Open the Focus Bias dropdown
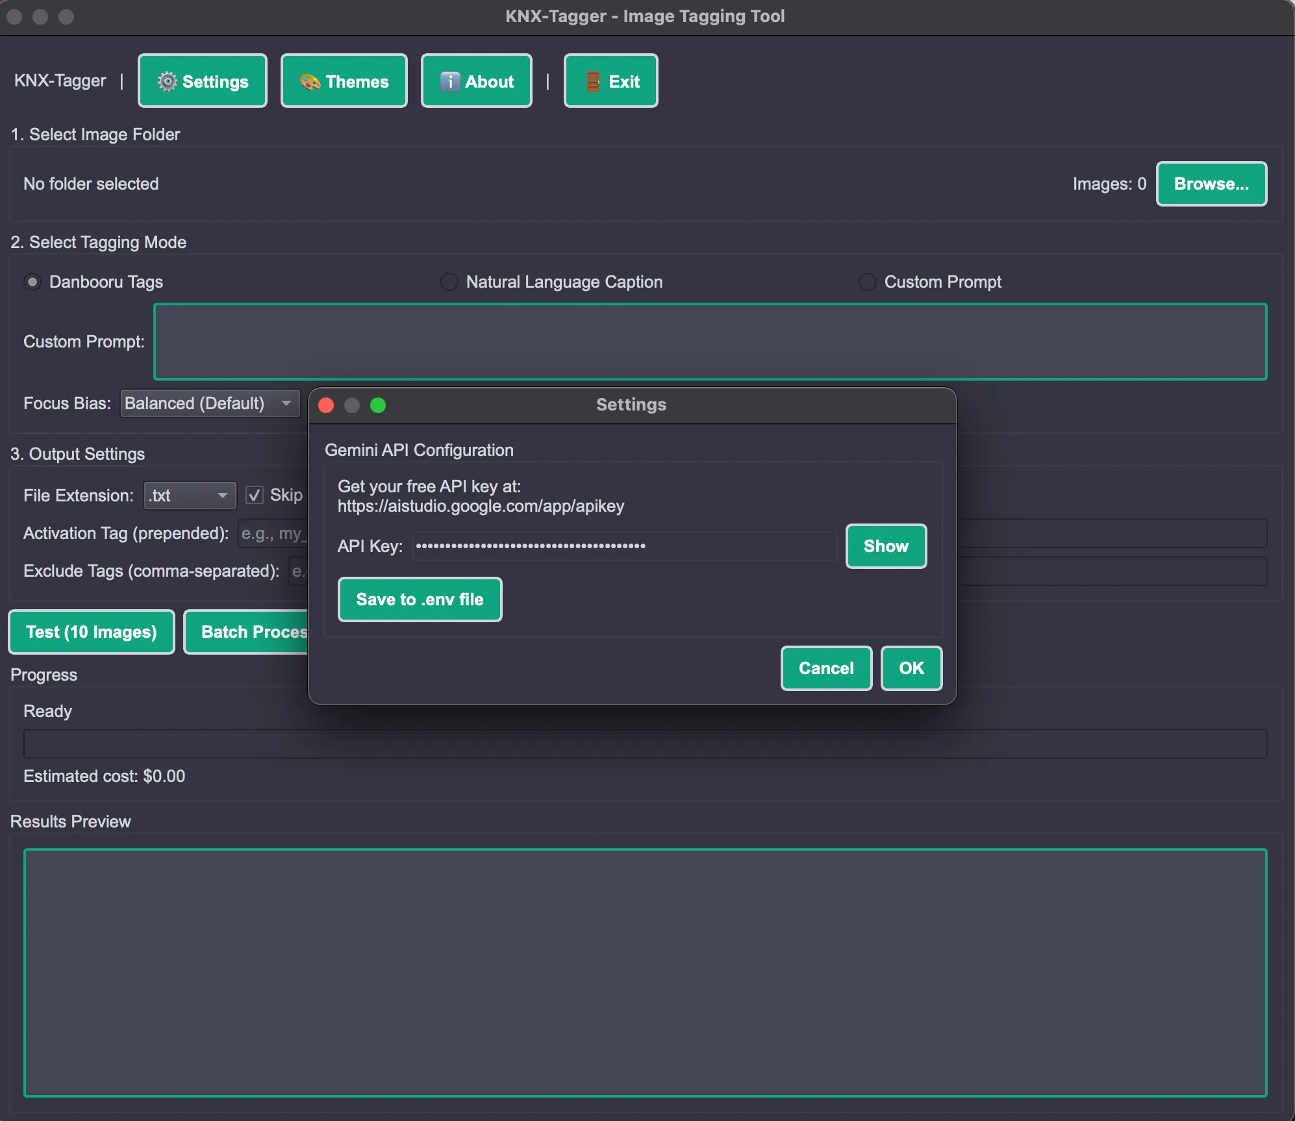 (210, 403)
